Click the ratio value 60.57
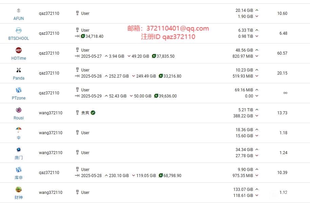The height and width of the screenshot is (203, 310). click(x=282, y=53)
